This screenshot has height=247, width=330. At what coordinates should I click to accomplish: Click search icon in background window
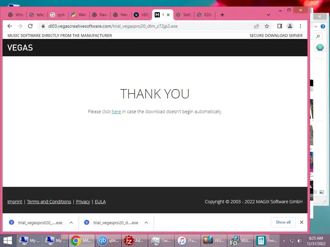click(x=318, y=37)
